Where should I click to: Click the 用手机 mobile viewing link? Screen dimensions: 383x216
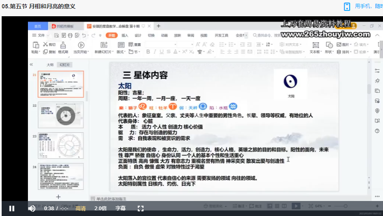click(363, 6)
